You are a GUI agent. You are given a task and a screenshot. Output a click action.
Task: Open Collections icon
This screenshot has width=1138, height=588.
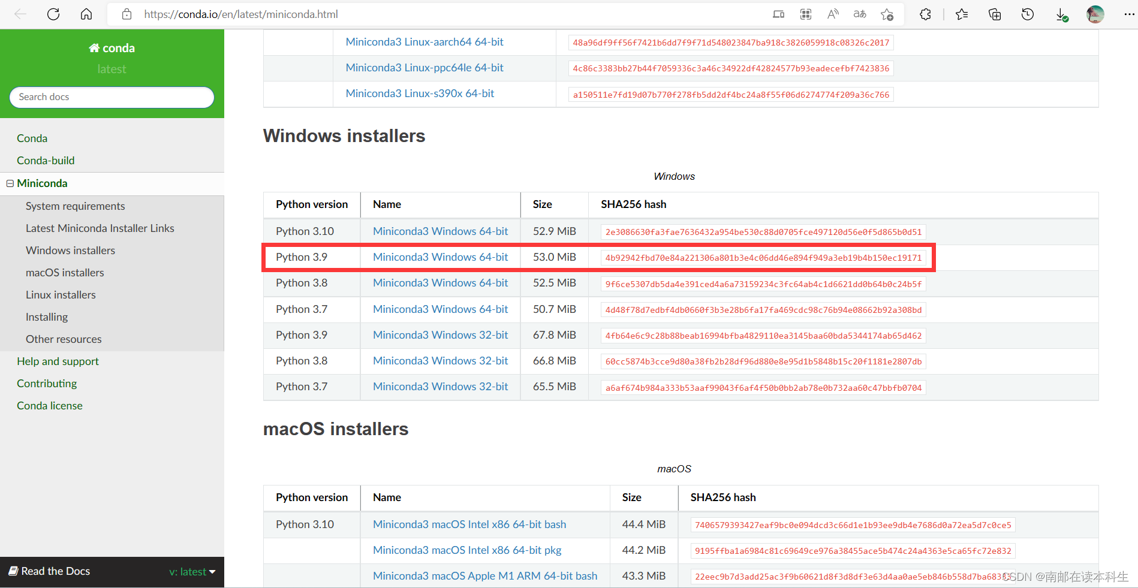tap(995, 14)
